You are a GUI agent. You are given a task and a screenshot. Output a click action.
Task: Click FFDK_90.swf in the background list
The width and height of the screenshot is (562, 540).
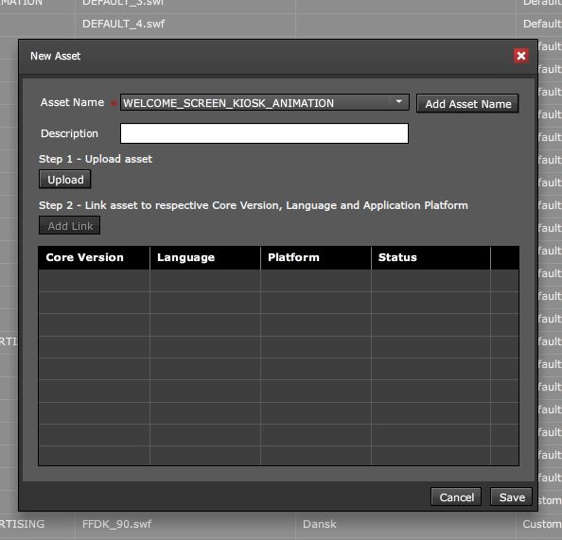click(x=116, y=524)
